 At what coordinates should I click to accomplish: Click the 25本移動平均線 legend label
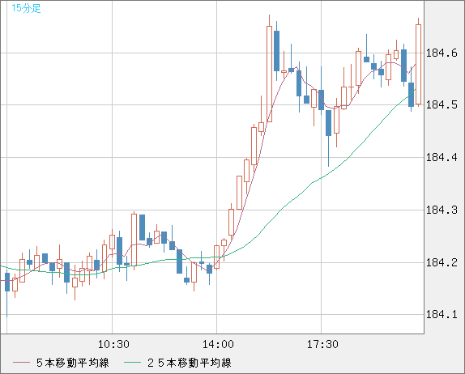190,363
